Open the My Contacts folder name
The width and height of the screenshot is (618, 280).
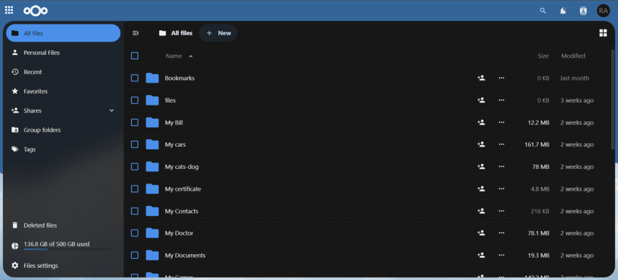181,211
